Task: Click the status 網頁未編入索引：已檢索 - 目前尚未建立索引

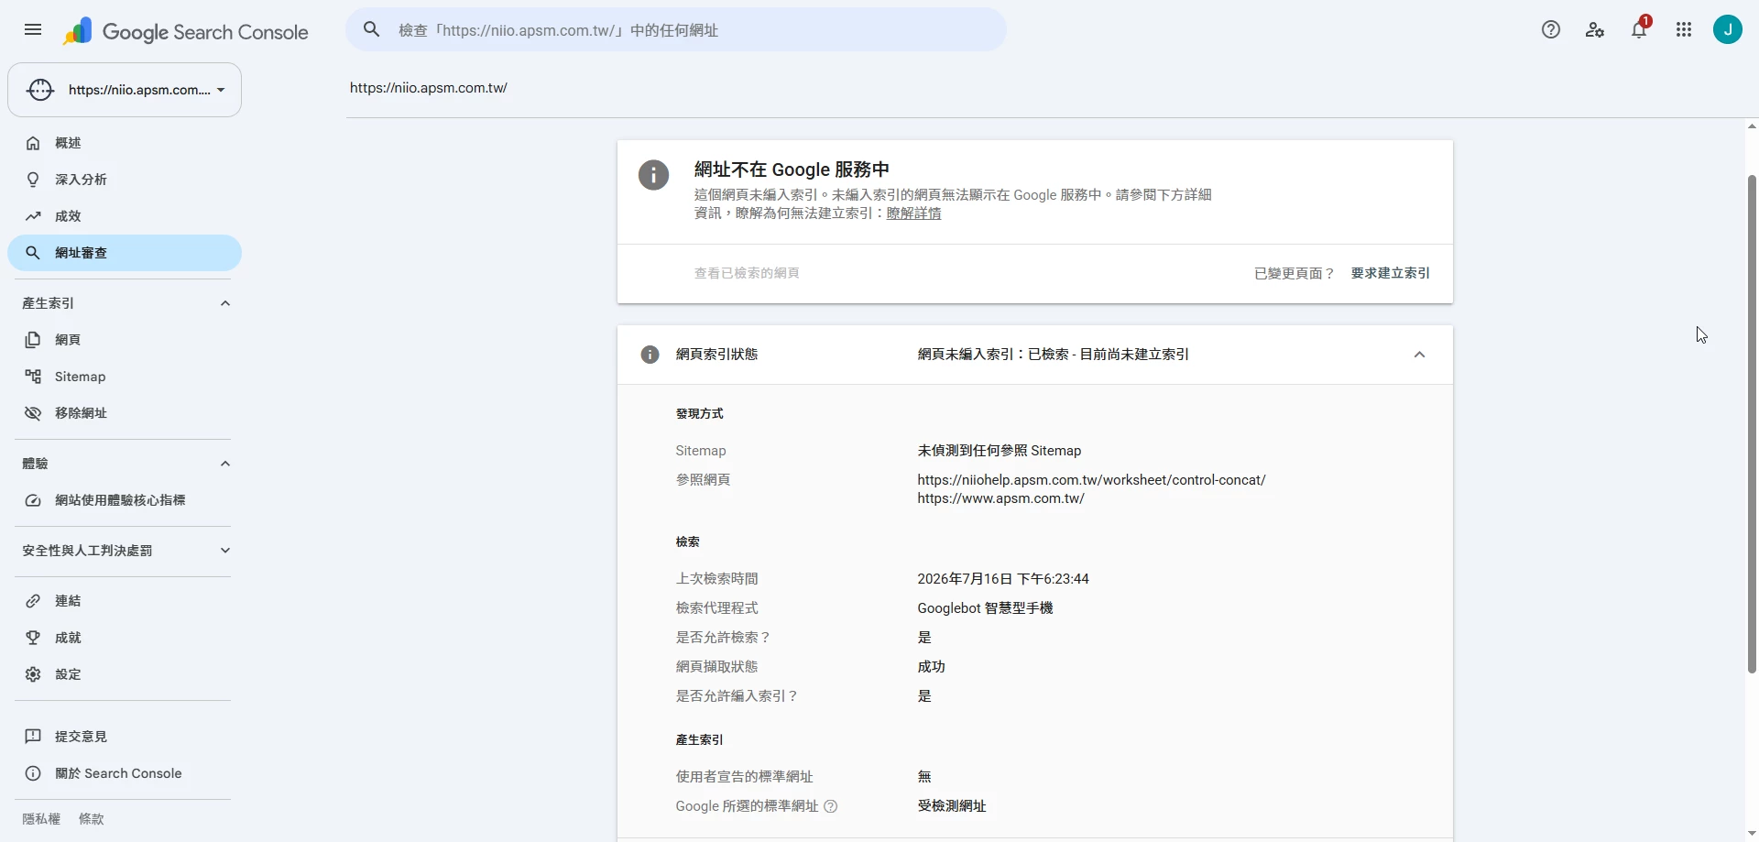Action: click(1054, 355)
